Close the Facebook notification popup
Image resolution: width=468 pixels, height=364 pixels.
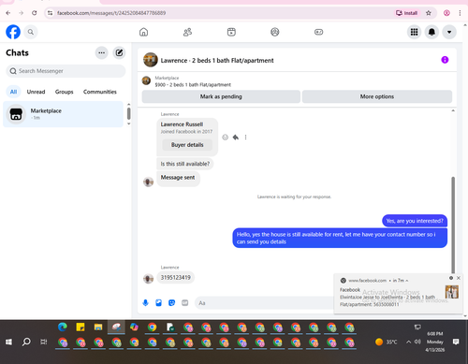click(459, 278)
